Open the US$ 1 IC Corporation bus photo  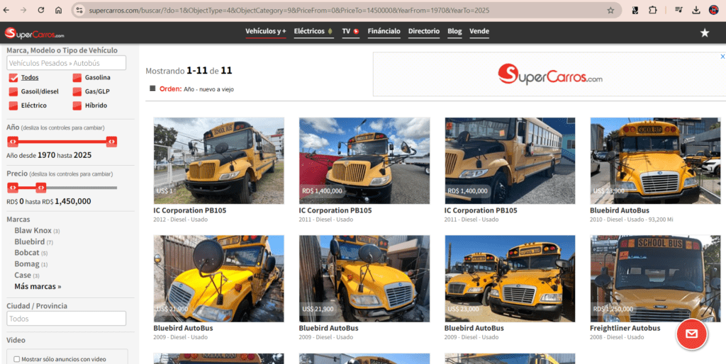pyautogui.click(x=219, y=161)
